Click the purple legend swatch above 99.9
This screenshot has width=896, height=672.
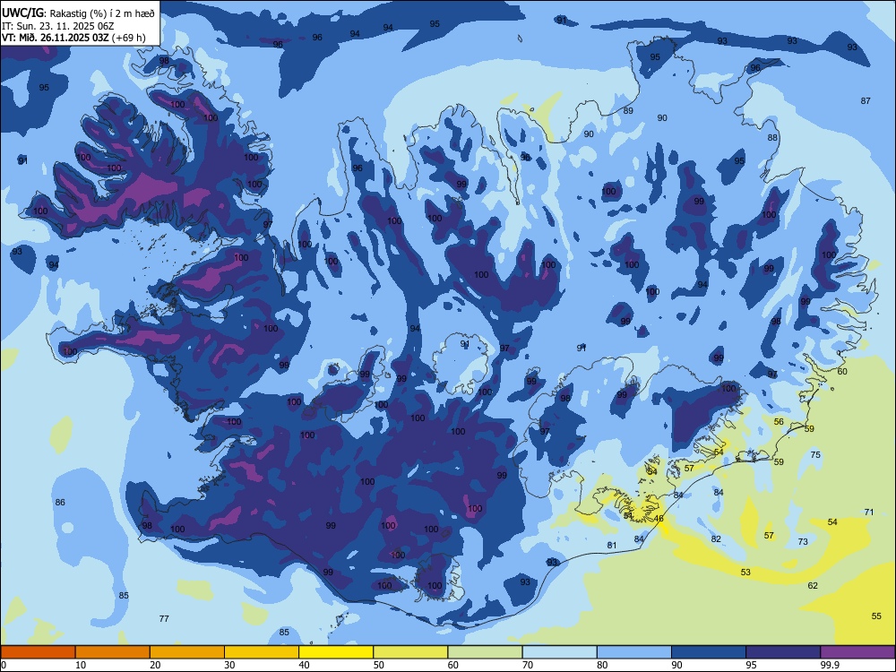857,652
